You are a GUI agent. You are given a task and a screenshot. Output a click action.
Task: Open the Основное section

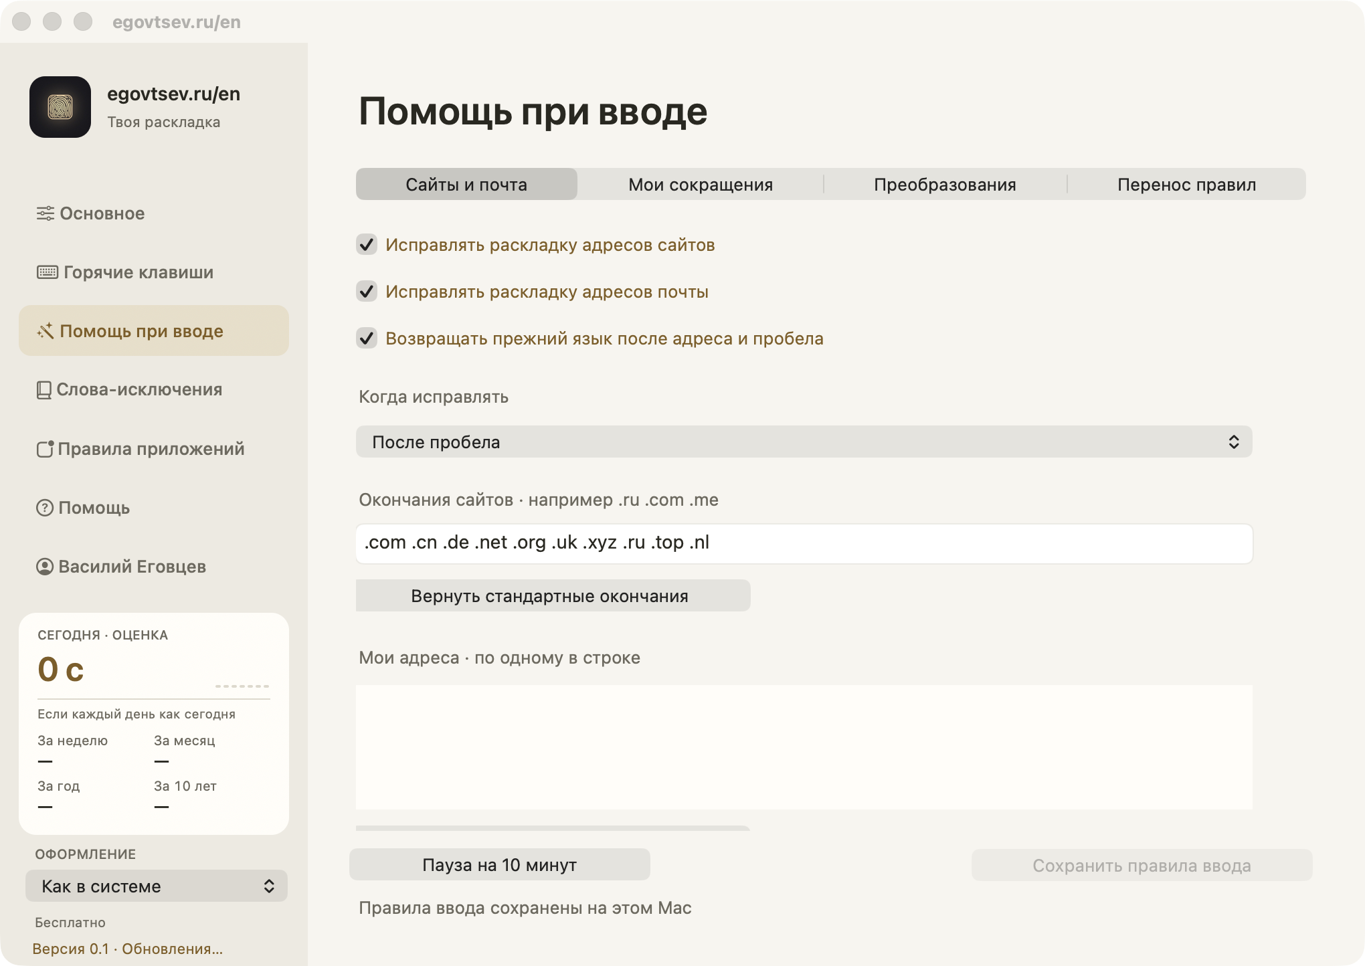click(x=154, y=213)
